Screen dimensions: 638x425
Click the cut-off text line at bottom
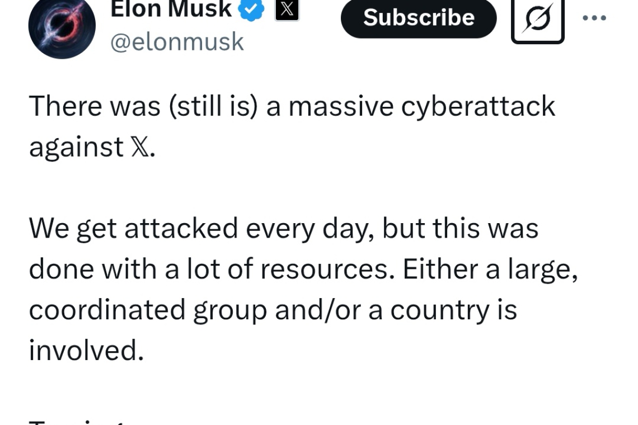pyautogui.click(x=77, y=422)
